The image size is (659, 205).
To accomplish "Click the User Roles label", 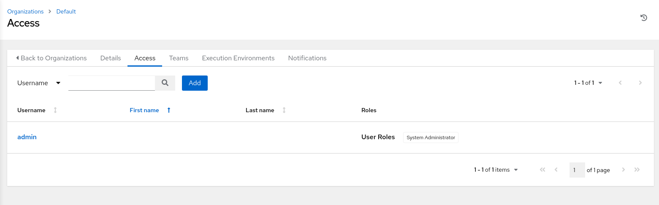I will [x=378, y=137].
